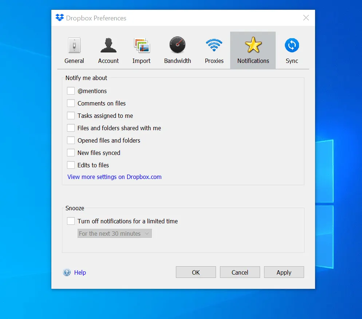Click the Help link text
The image size is (362, 319).
pos(80,272)
